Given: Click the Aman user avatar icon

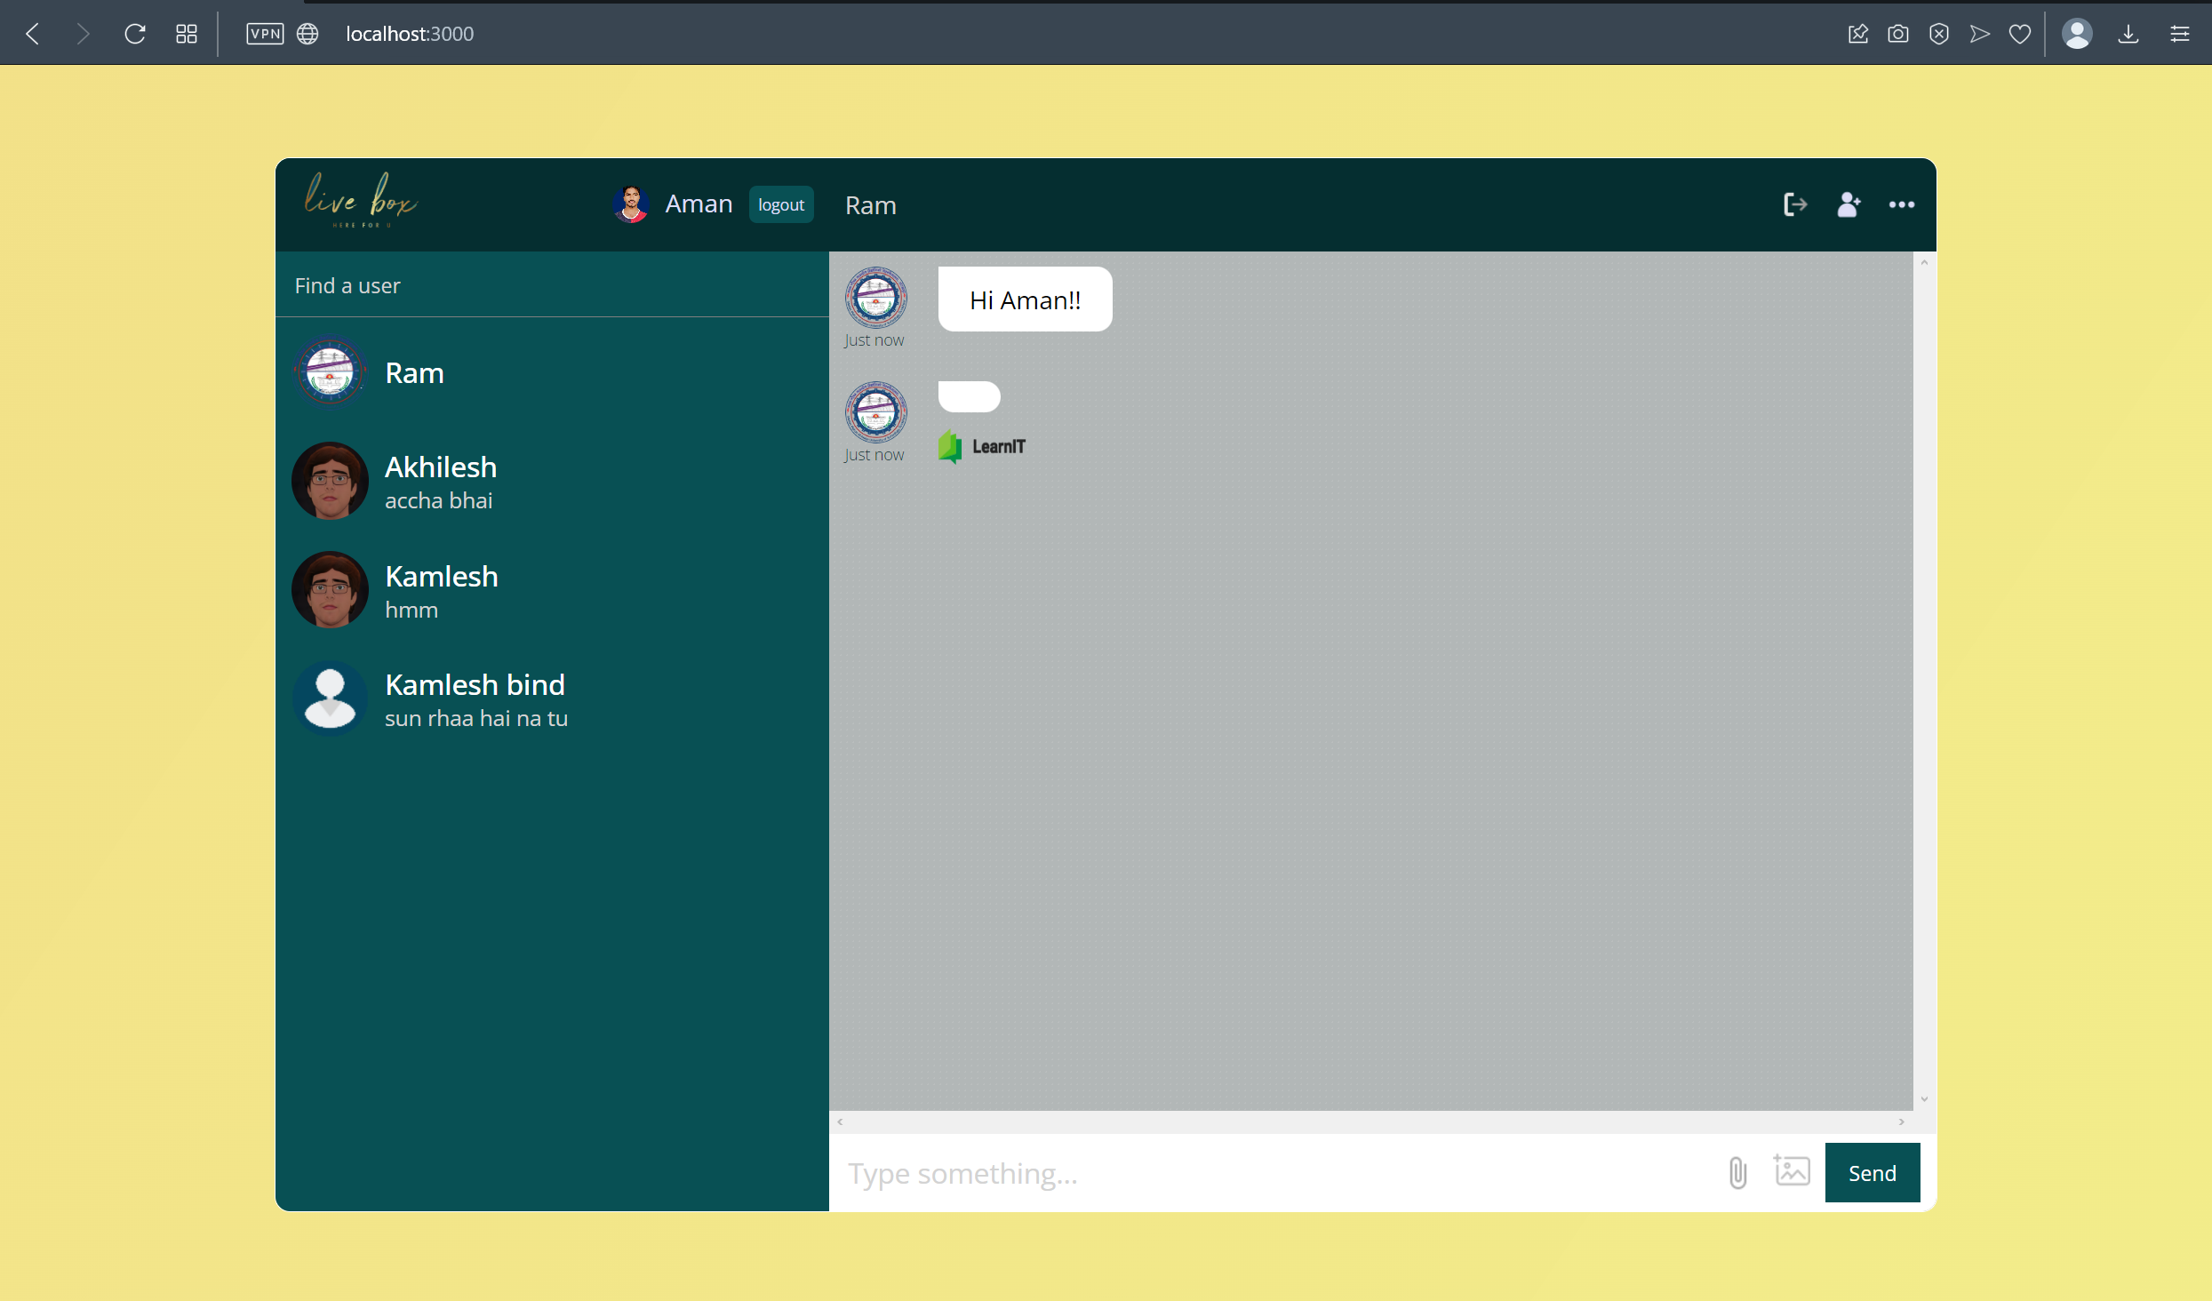Looking at the screenshot, I should tap(632, 203).
